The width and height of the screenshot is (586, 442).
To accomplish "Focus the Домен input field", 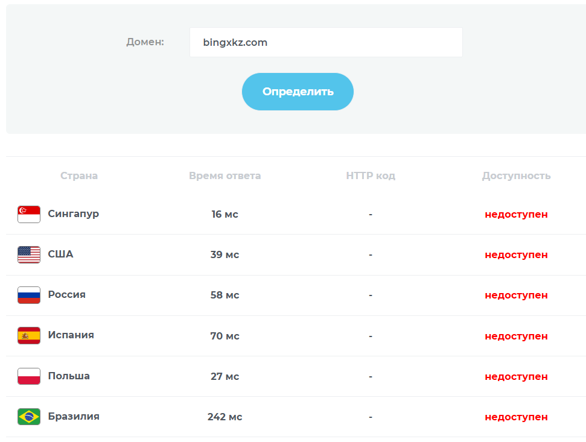I will (x=326, y=42).
